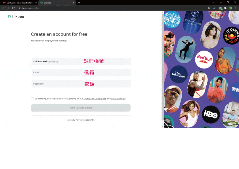The image size is (239, 169).
Task: Click the text Free forever. No payment needed.
Action: point(49,41)
